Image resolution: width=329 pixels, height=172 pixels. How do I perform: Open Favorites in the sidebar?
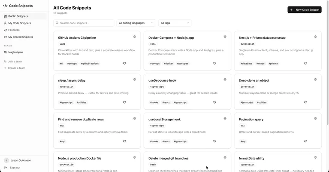14,30
